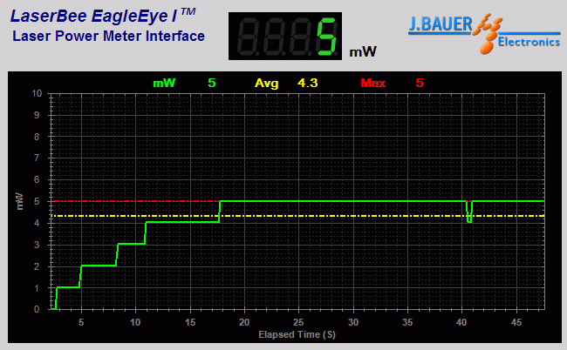Click the y-axis tick label 10
This screenshot has width=567, height=350.
tap(37, 94)
